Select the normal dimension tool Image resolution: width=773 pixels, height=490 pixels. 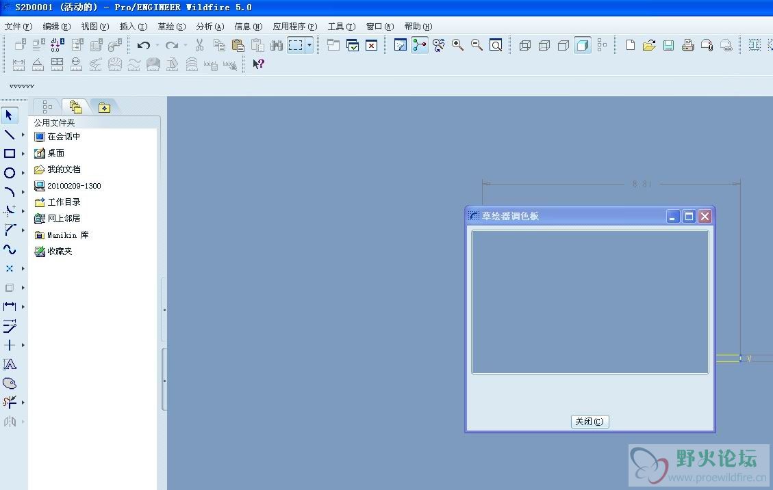tap(10, 307)
